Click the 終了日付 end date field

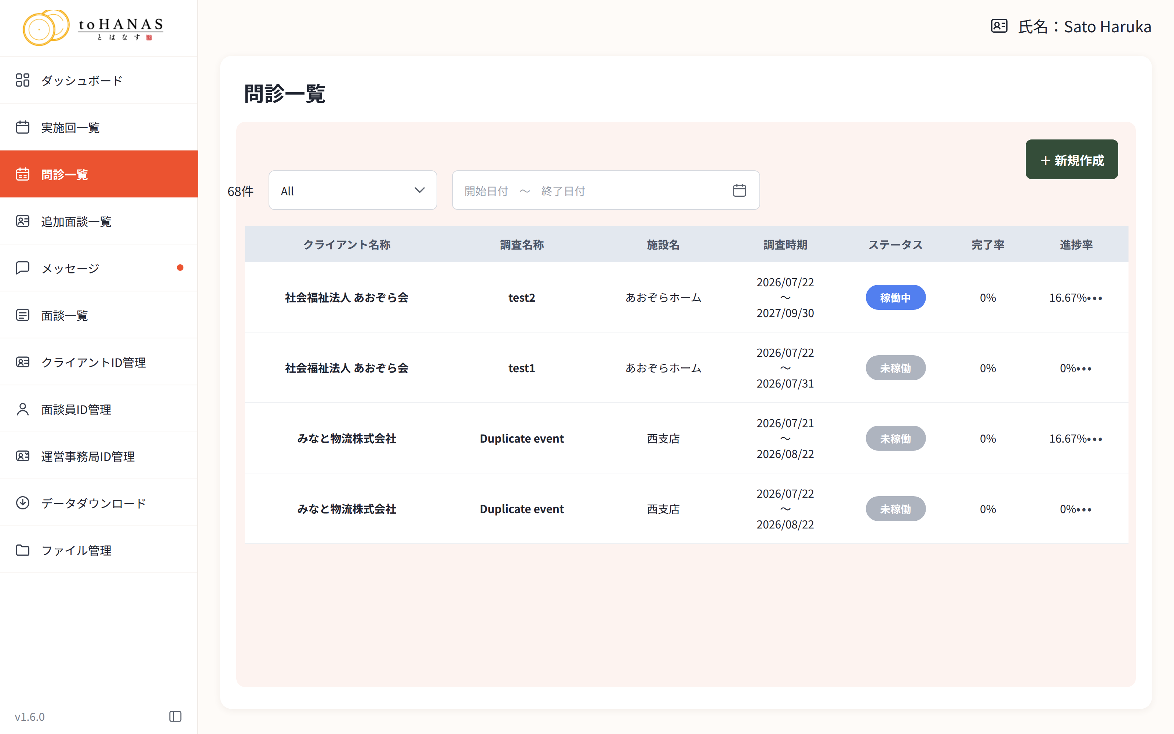click(563, 191)
